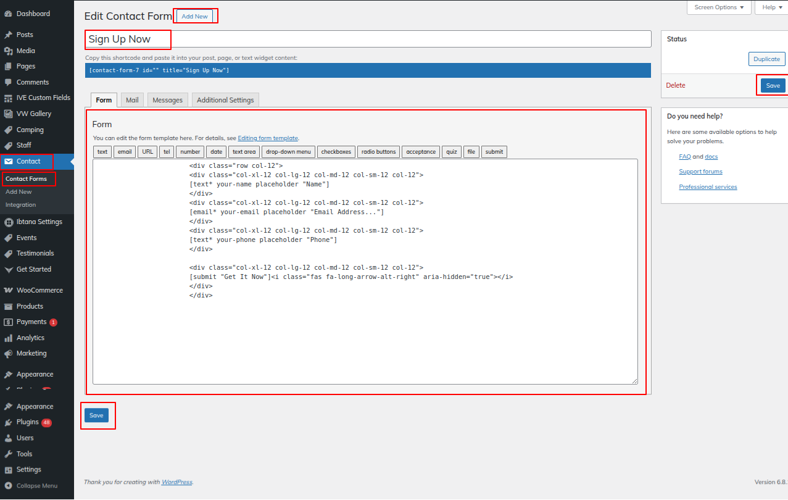Collapse the admin sidebar menu
Image resolution: width=788 pixels, height=500 pixels.
37,486
